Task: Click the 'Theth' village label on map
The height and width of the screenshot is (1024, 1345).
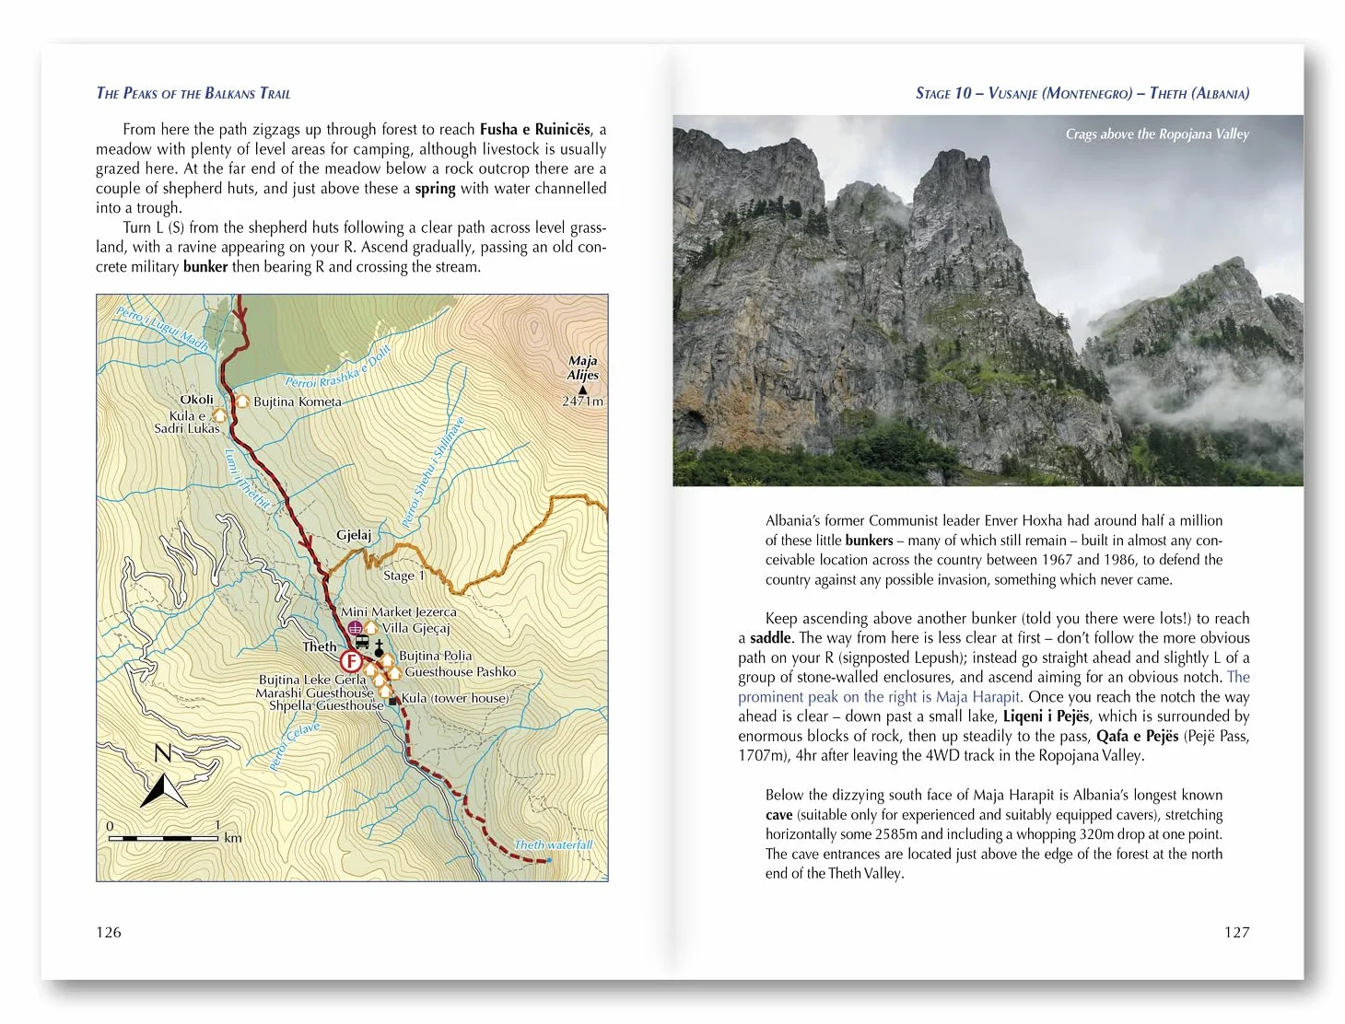Action: (x=320, y=646)
